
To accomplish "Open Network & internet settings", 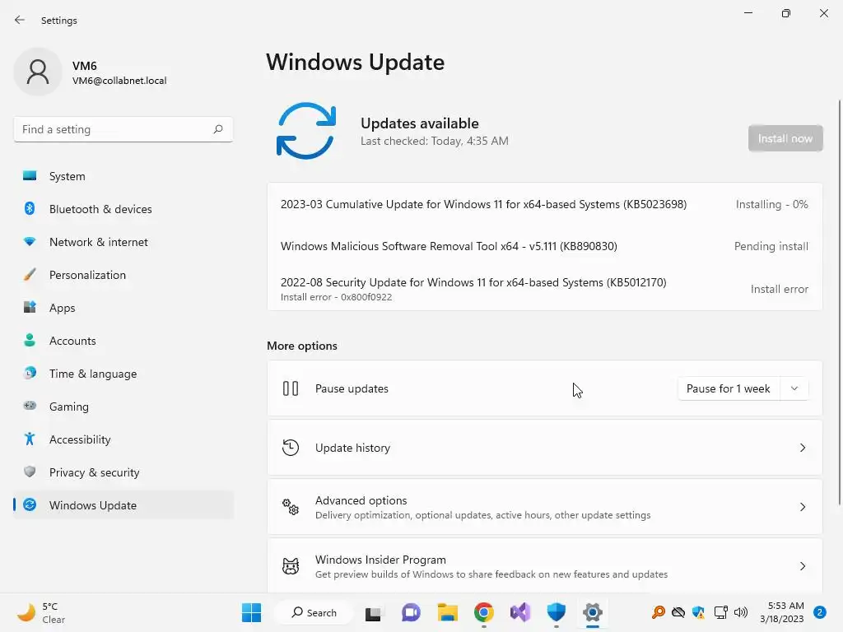I will pyautogui.click(x=123, y=242).
